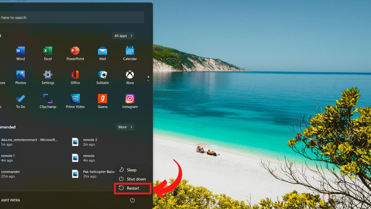
Task: Launch Clipchamp video editor
Action: coord(48,102)
